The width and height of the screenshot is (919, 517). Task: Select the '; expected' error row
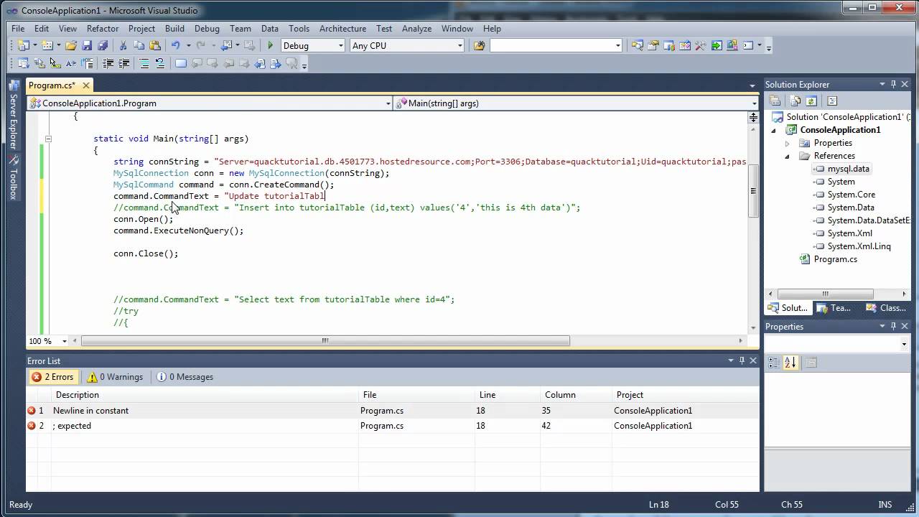click(x=393, y=426)
